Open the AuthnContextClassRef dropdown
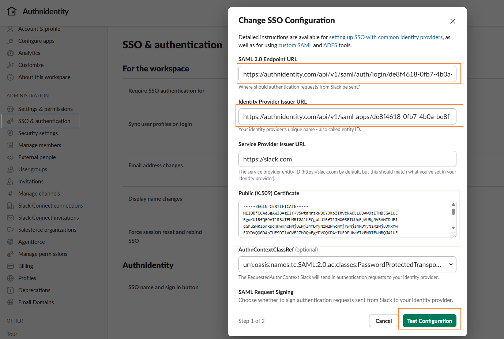 pos(347,264)
